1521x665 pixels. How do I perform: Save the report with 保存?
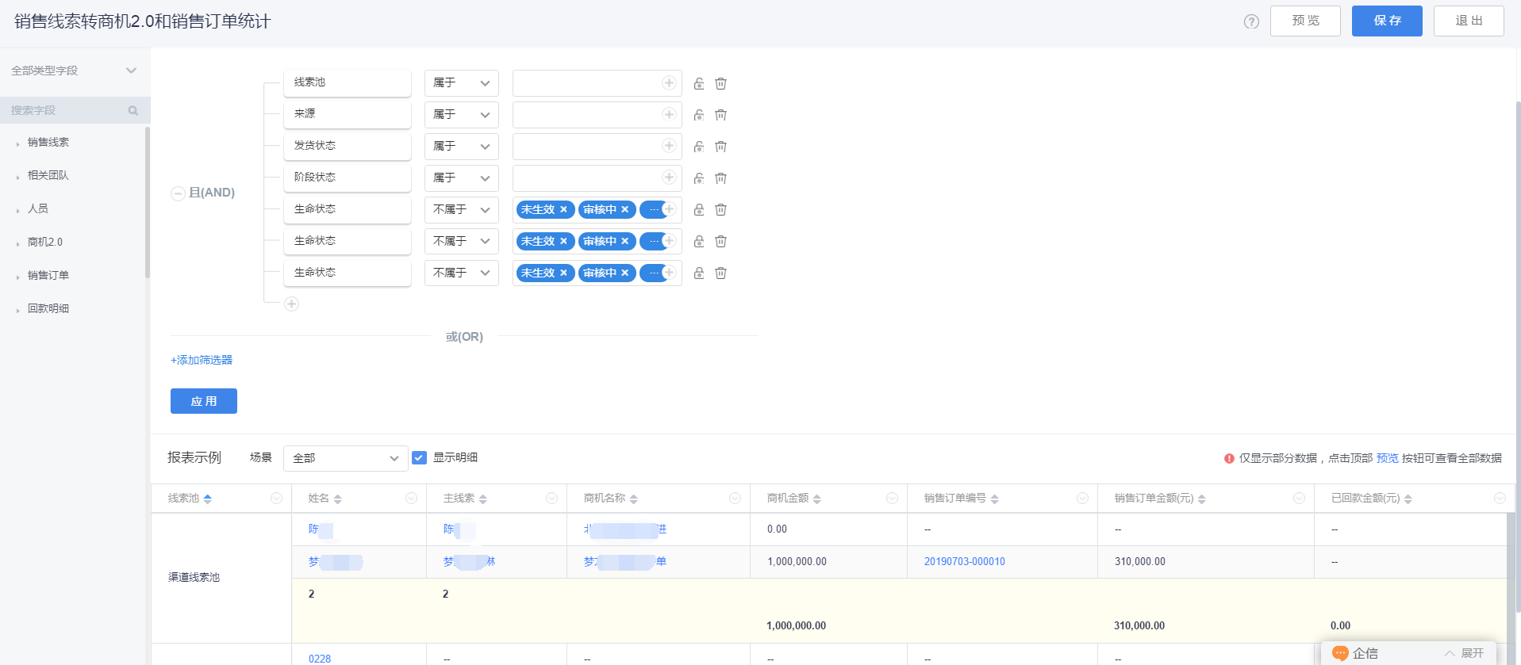tap(1387, 21)
